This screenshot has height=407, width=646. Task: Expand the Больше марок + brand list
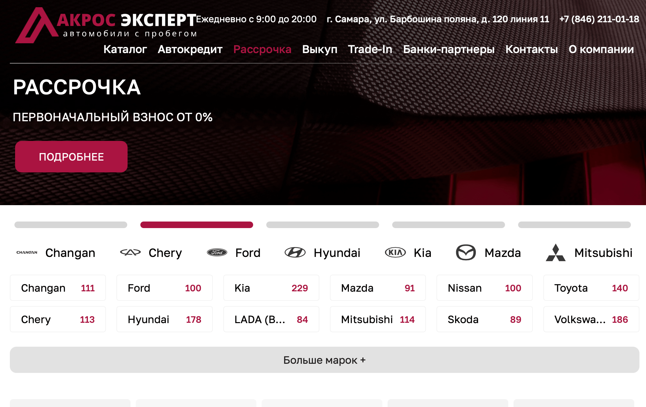[325, 360]
